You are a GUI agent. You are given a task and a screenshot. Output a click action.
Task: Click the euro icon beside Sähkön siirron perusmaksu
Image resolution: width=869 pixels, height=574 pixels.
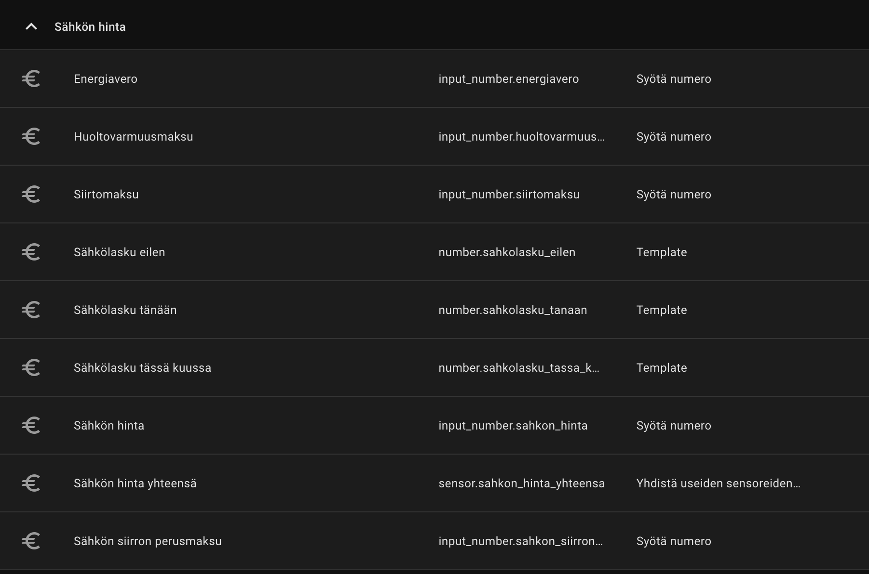coord(31,541)
